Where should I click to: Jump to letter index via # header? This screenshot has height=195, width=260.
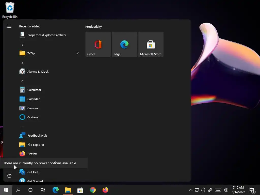pyautogui.click(x=22, y=44)
